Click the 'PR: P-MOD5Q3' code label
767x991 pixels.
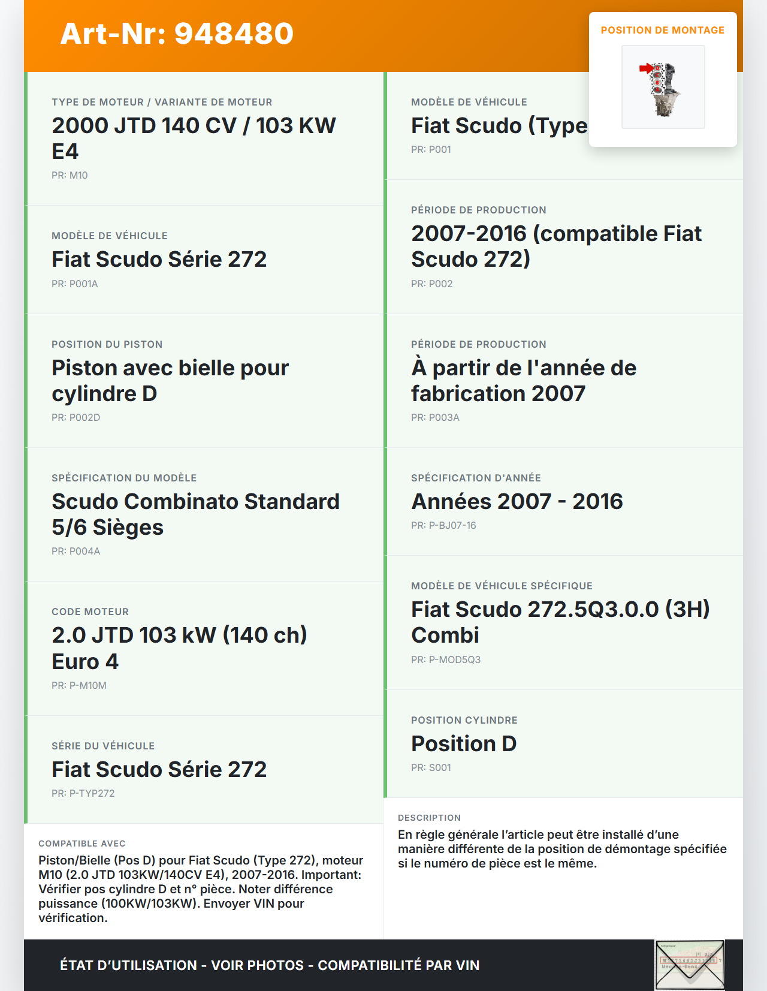point(445,659)
